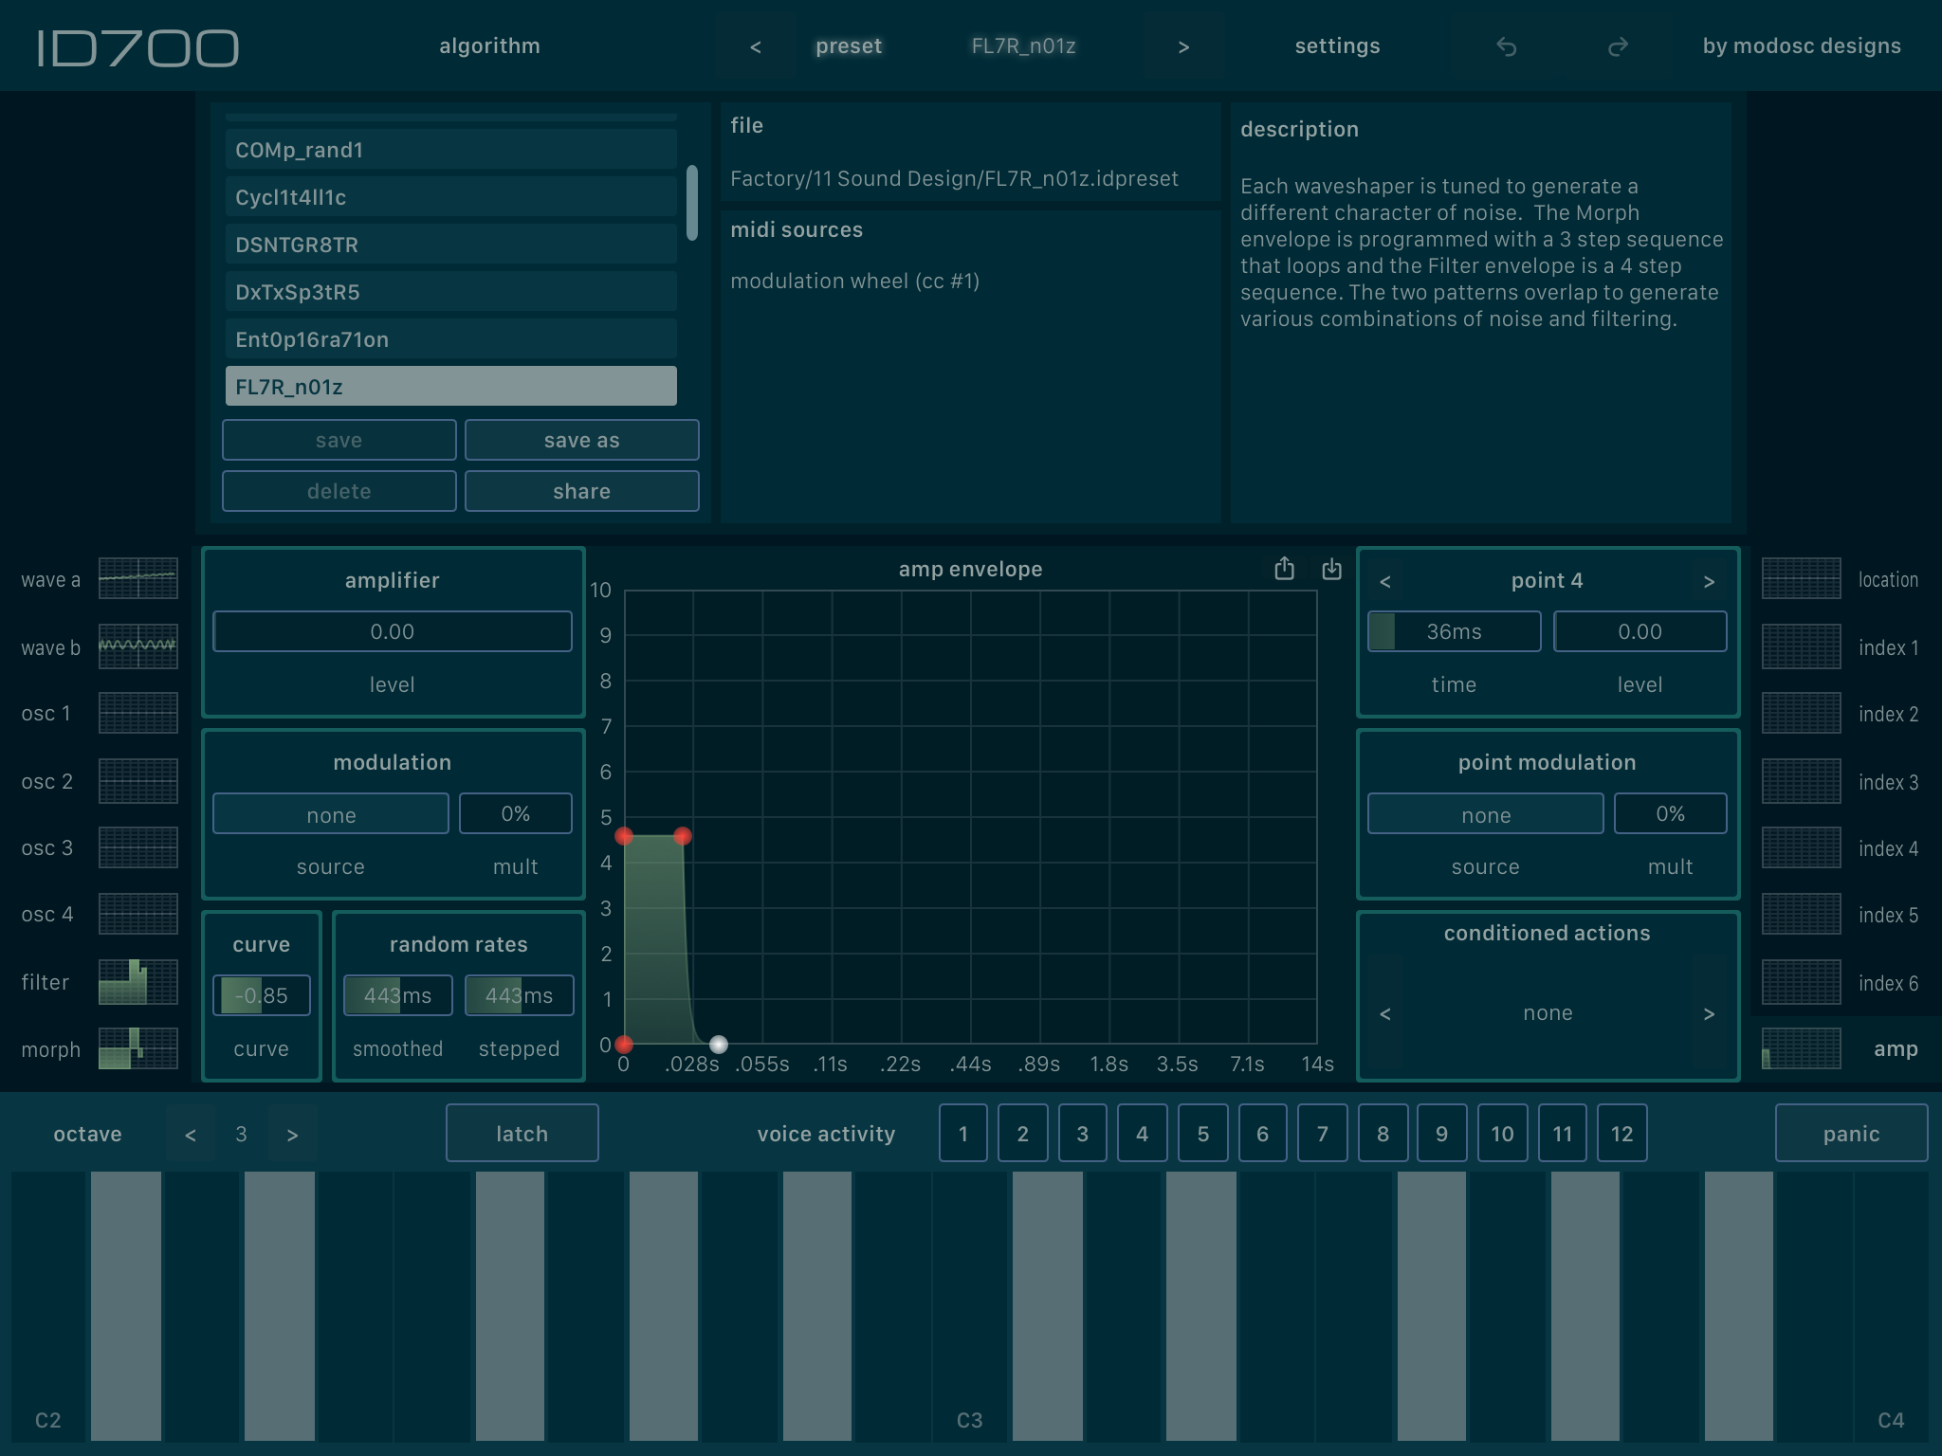Select next envelope point arrow
Viewport: 1942px width, 1456px height.
(1709, 581)
